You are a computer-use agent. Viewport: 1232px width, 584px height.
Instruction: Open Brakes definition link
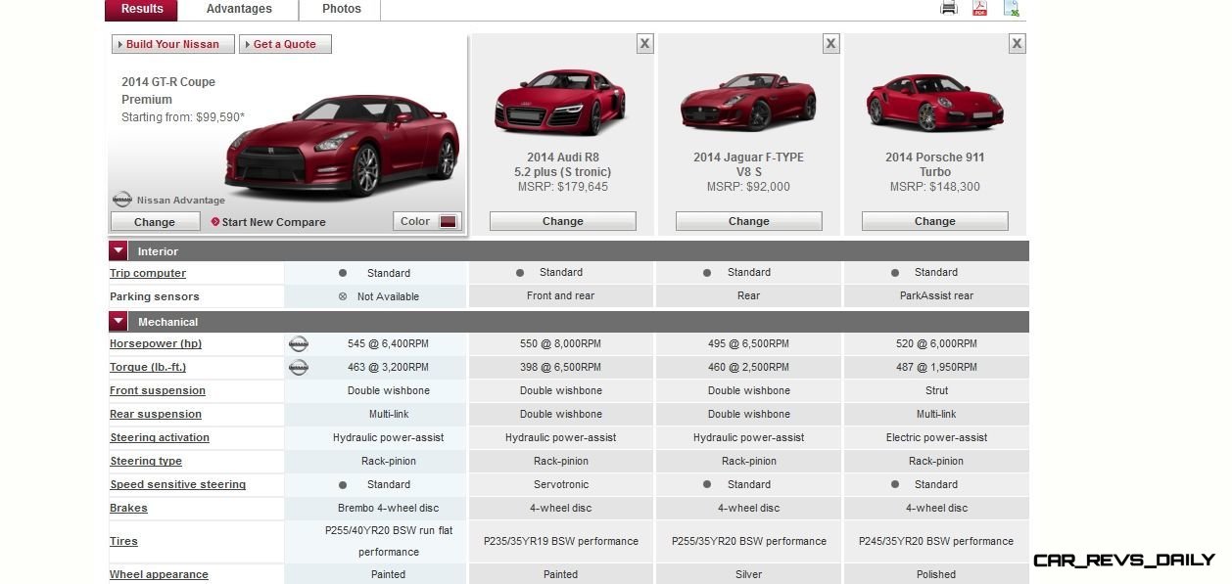point(128,508)
